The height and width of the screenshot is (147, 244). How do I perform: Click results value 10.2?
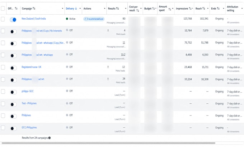tap(123, 55)
